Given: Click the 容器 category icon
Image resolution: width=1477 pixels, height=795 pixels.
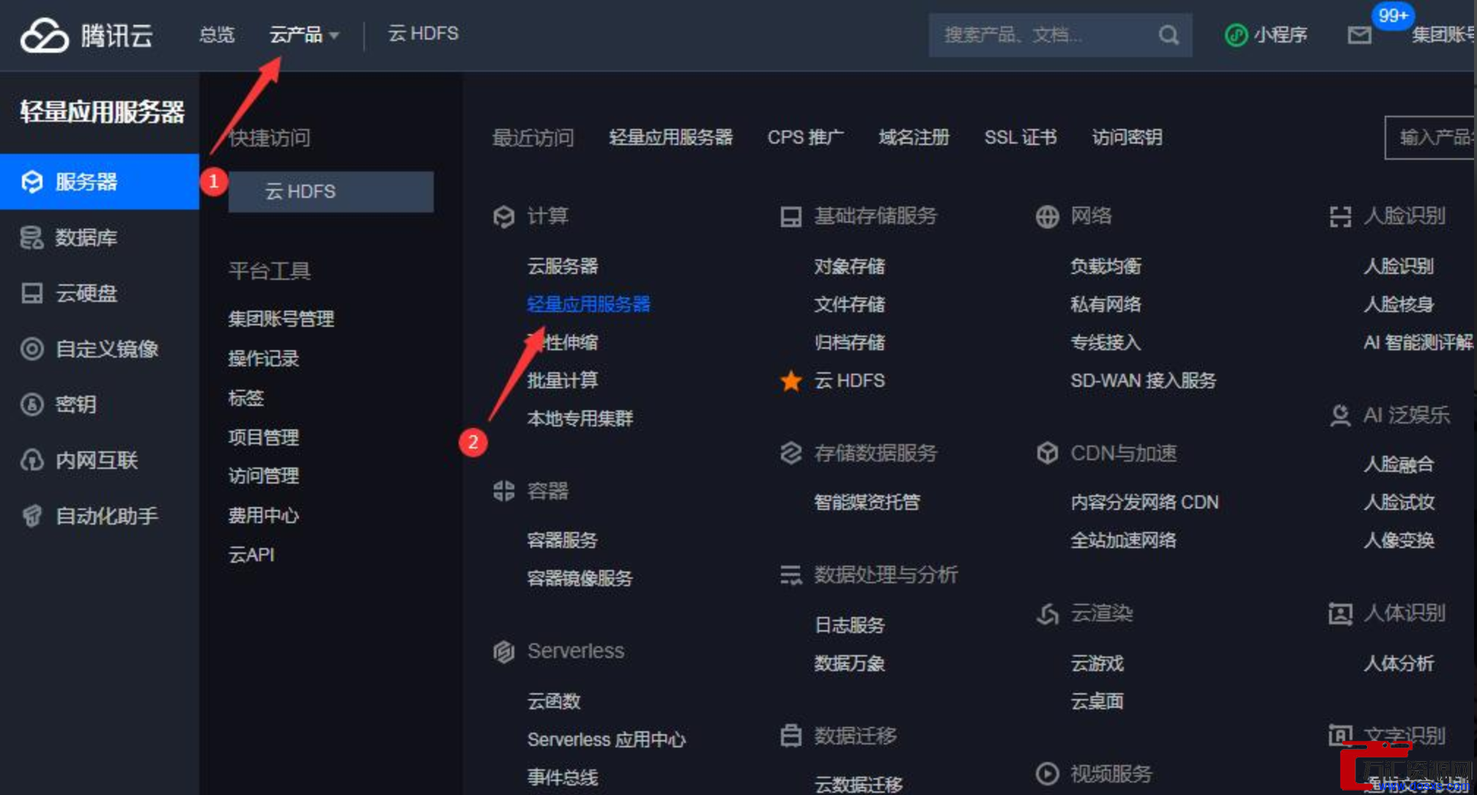Looking at the screenshot, I should (x=503, y=491).
